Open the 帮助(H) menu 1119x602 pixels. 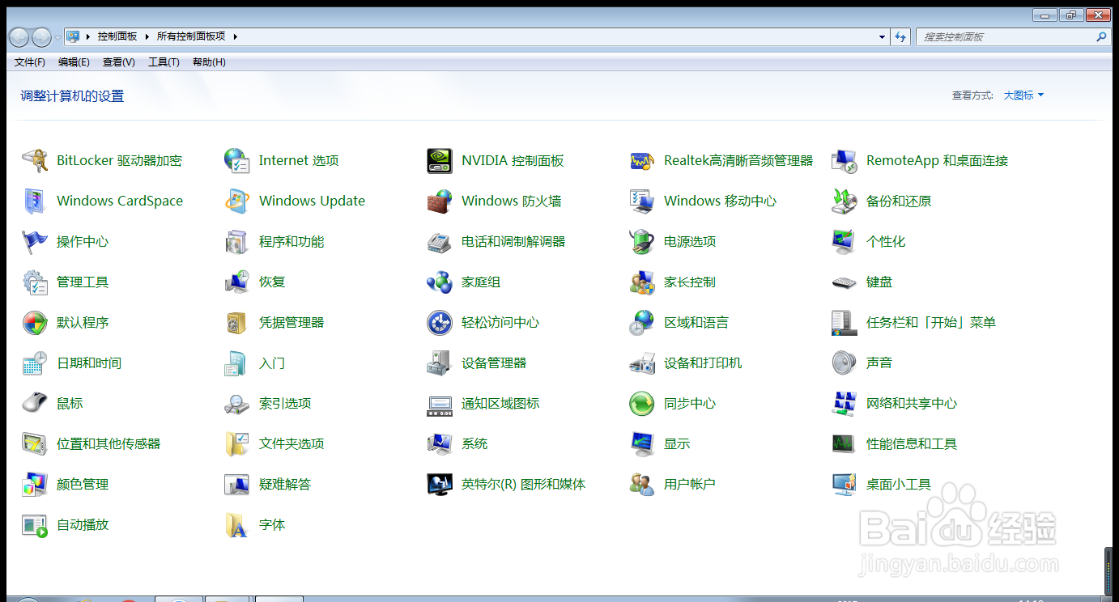click(x=209, y=62)
